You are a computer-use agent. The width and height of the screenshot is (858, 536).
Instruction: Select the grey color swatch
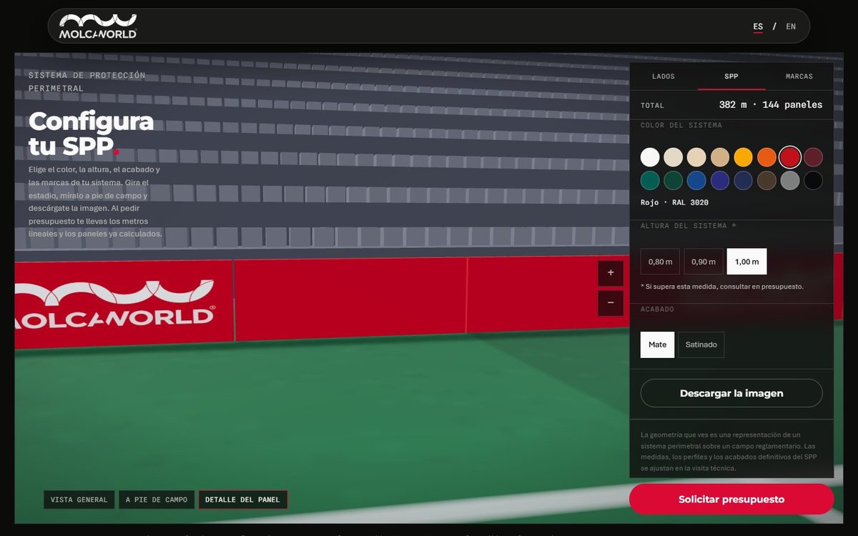coord(790,180)
